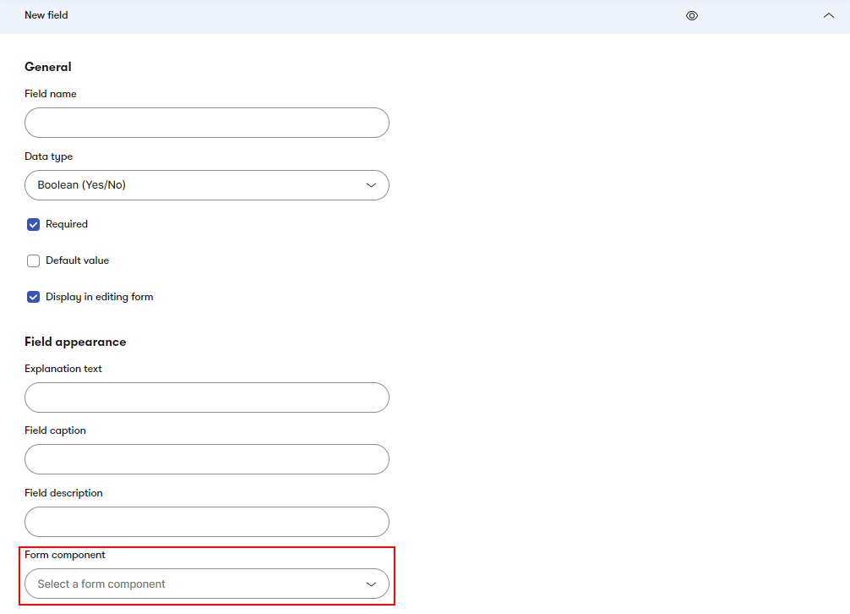Uncheck the Display in editing form checkbox

point(34,298)
